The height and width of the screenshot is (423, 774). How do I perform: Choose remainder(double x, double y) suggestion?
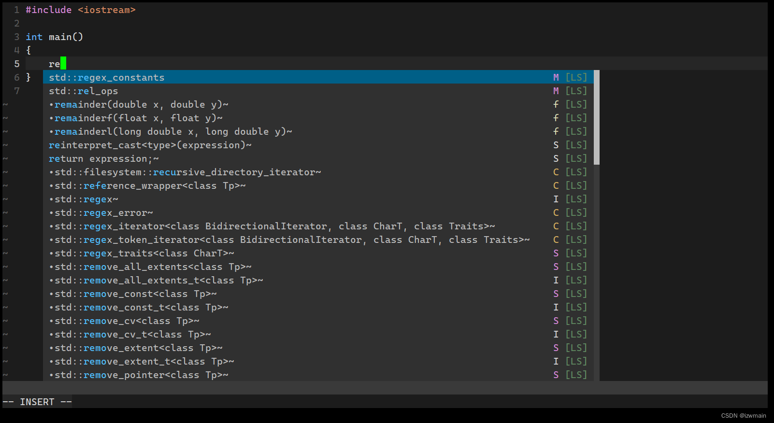318,104
